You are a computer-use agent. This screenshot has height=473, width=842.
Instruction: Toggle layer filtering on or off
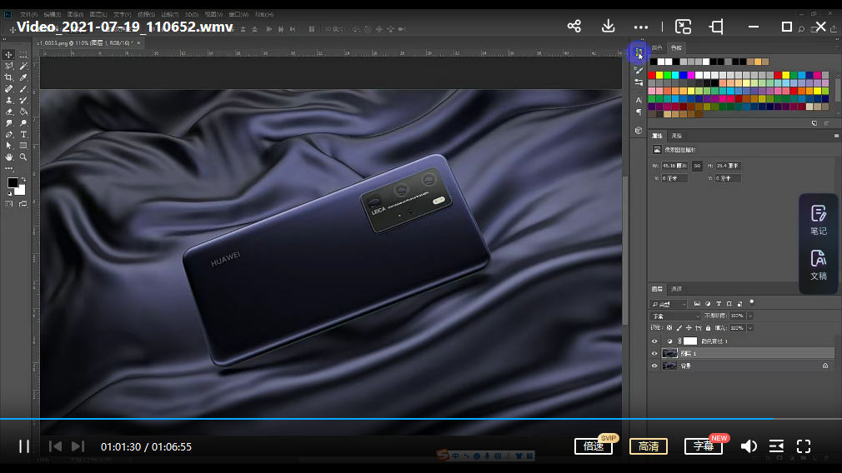tap(752, 302)
